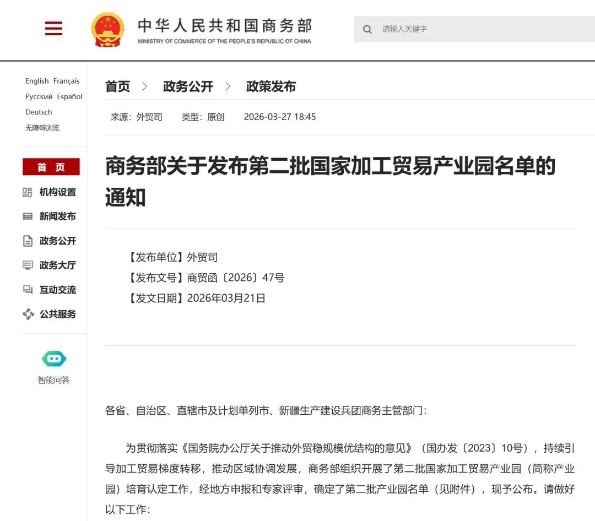Switch site language to Deutsch
This screenshot has width=595, height=521.
(39, 112)
